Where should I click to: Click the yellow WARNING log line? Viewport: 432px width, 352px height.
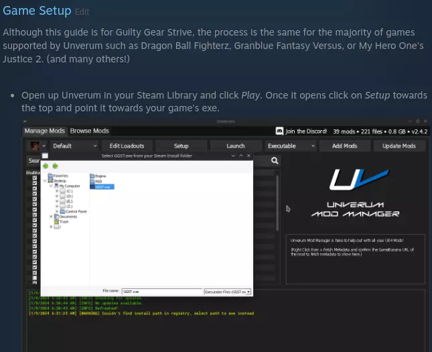(x=141, y=313)
